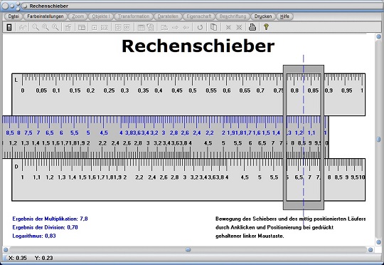384x265 pixels.
Task: Click the 'Rechenschieber' window title text
Action: pos(49,6)
